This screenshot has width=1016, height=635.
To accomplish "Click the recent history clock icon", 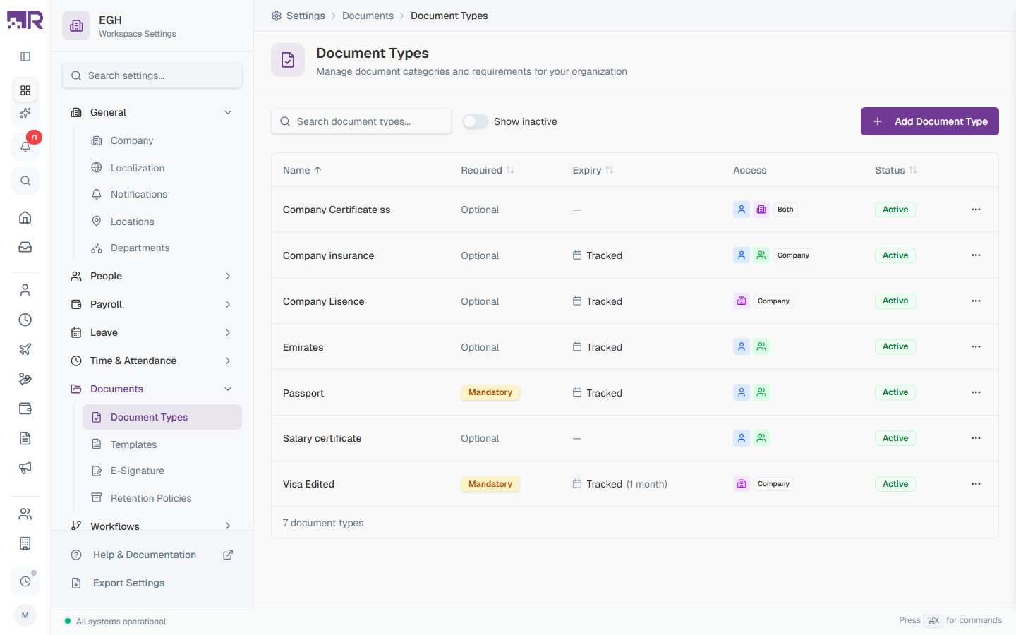I will 25,581.
